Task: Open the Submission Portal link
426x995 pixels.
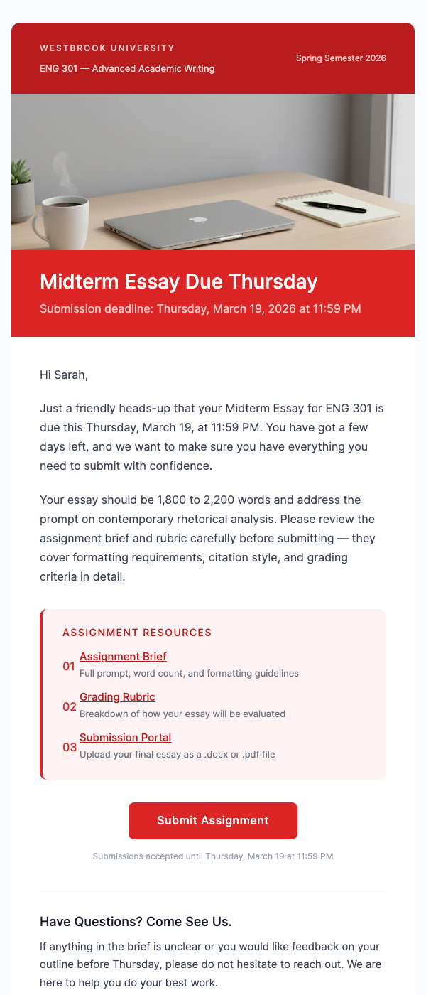Action: (125, 737)
